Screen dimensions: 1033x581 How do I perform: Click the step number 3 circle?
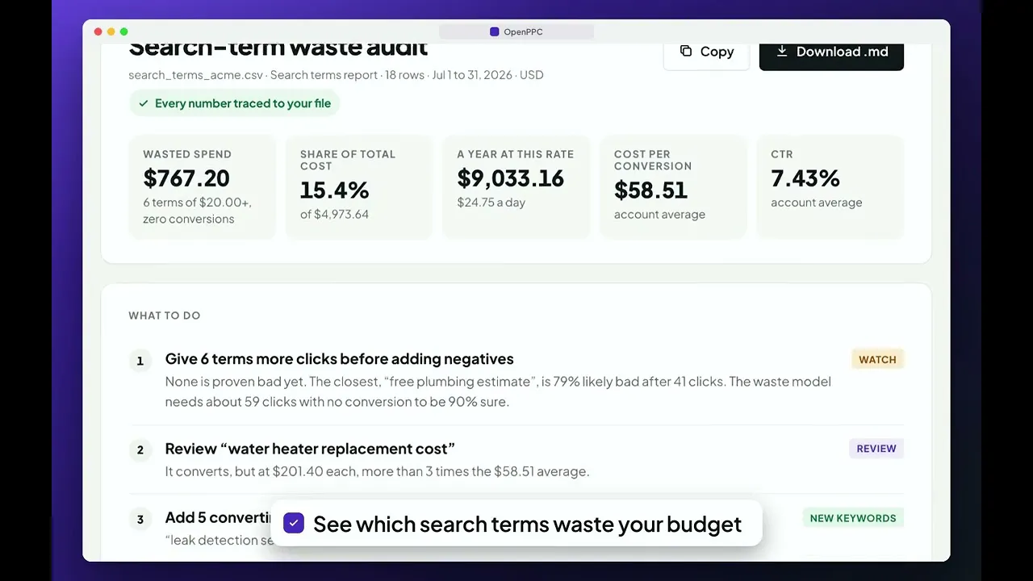point(140,519)
